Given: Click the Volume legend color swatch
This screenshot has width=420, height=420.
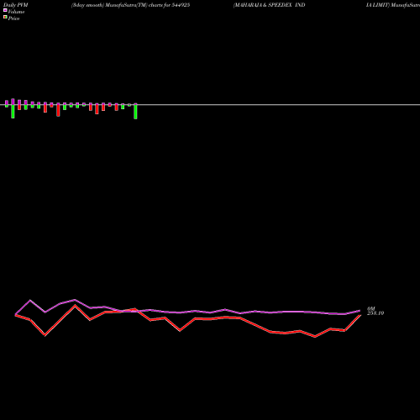Looking at the screenshot, I should point(5,10).
